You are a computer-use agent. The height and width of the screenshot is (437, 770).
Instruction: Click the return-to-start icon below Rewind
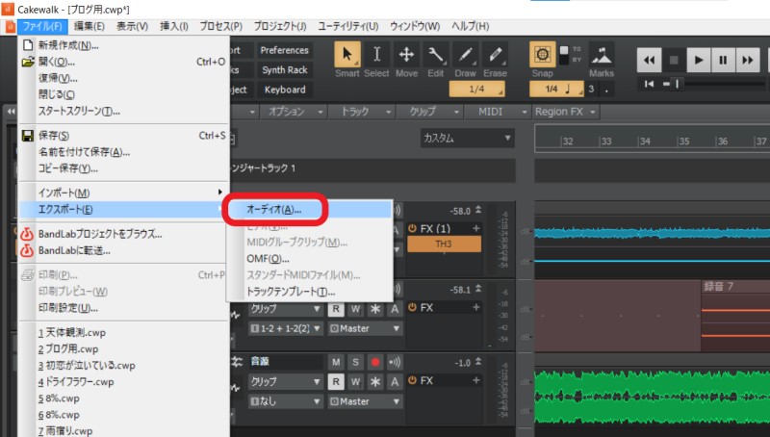pyautogui.click(x=649, y=84)
